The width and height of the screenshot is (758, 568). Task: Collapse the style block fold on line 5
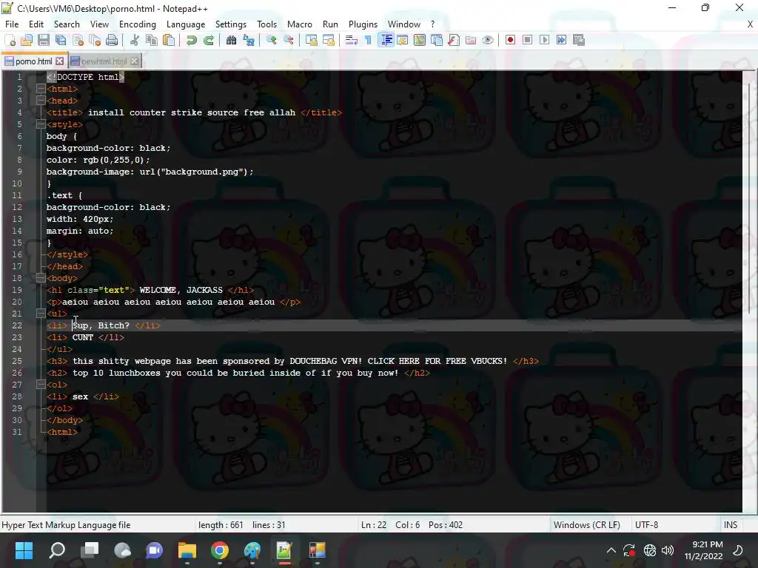tap(41, 124)
